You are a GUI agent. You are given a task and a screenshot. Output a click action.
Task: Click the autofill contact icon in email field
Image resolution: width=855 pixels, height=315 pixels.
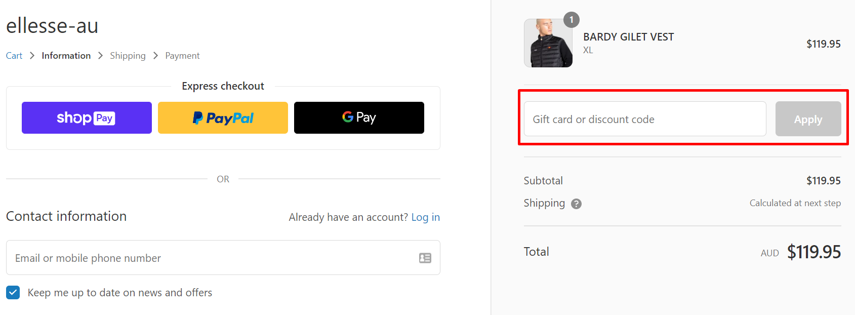point(425,258)
